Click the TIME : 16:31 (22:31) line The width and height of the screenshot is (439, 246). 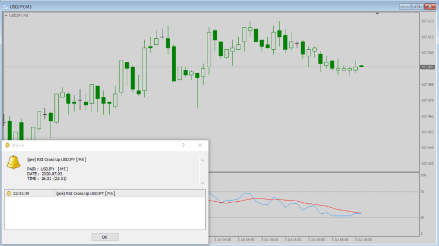(47, 179)
